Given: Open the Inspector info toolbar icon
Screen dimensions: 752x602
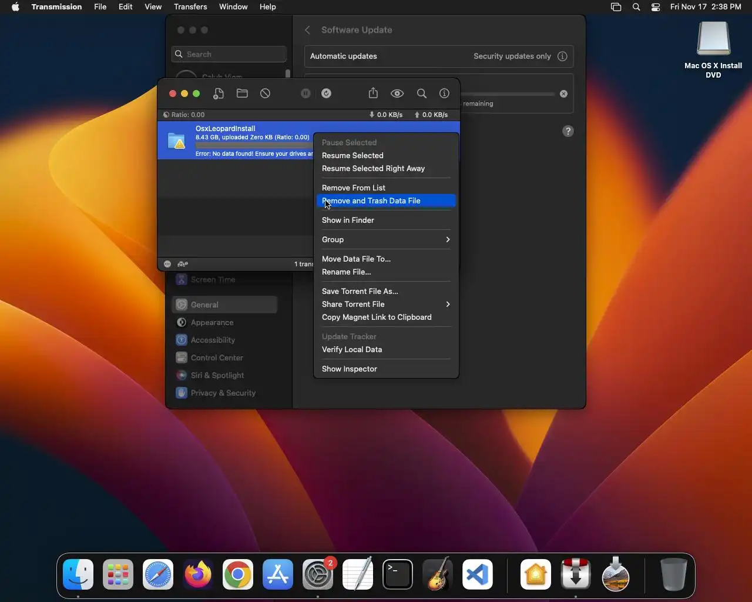Looking at the screenshot, I should pos(445,93).
